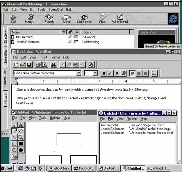Align text right in WordPad

pos(145,73)
